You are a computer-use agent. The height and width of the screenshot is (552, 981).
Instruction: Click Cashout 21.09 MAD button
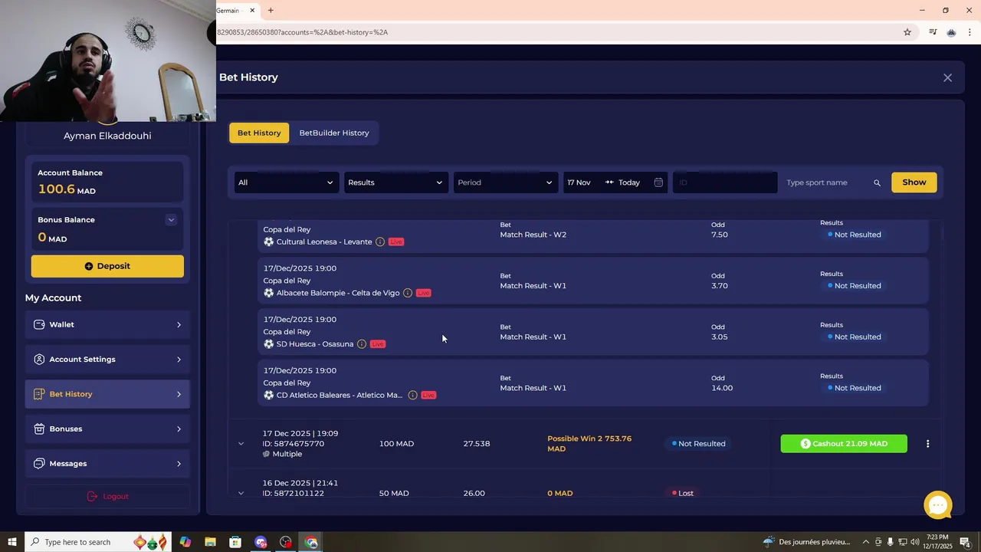click(x=844, y=444)
